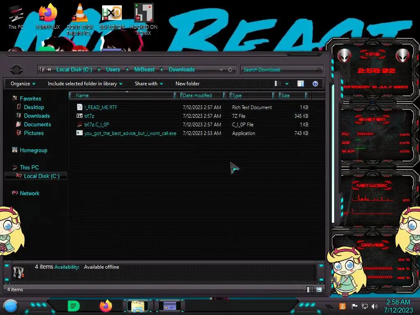Click the NETWORK graph in the sidebar widget
This screenshot has height=315, width=420.
click(372, 199)
